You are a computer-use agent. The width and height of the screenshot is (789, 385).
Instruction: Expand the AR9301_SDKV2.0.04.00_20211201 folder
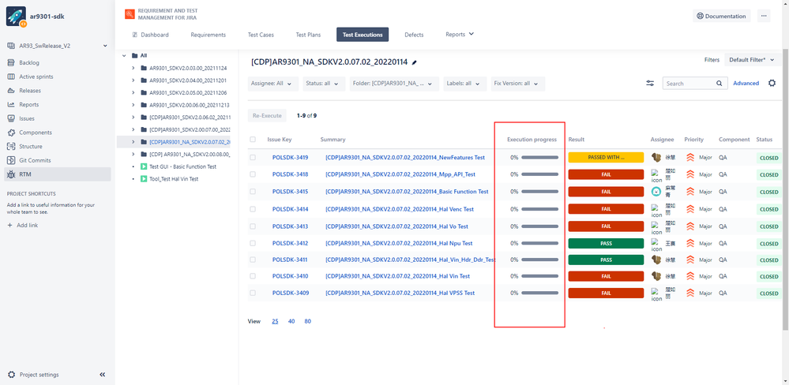pyautogui.click(x=133, y=80)
